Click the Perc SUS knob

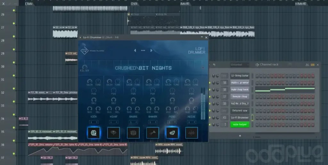pos(168,109)
